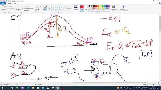Open Microsoft Edge from the taskbar
The height and width of the screenshot is (90, 161).
click(x=28, y=88)
